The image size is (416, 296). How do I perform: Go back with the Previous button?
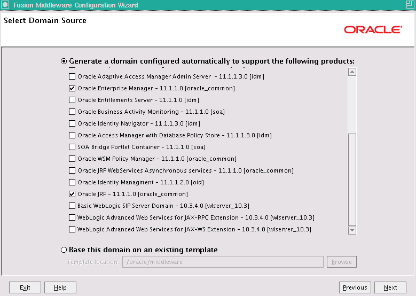355,287
